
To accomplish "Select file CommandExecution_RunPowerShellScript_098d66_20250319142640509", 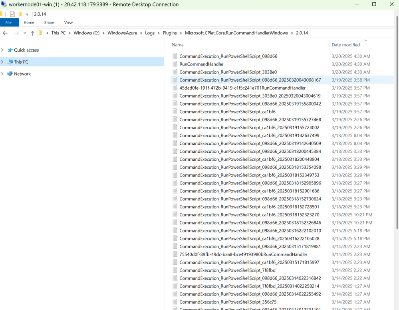I will [x=250, y=143].
